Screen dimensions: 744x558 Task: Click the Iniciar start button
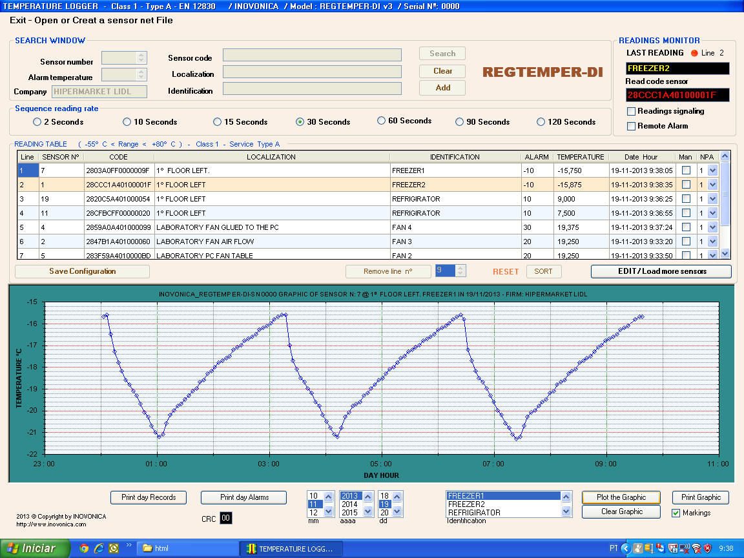pyautogui.click(x=32, y=548)
